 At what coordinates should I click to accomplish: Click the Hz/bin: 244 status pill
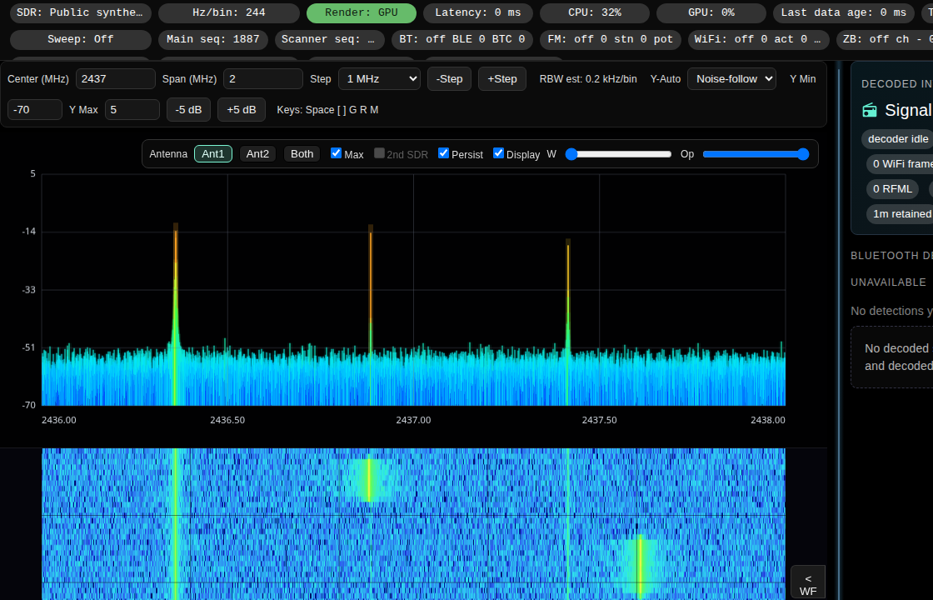click(228, 12)
